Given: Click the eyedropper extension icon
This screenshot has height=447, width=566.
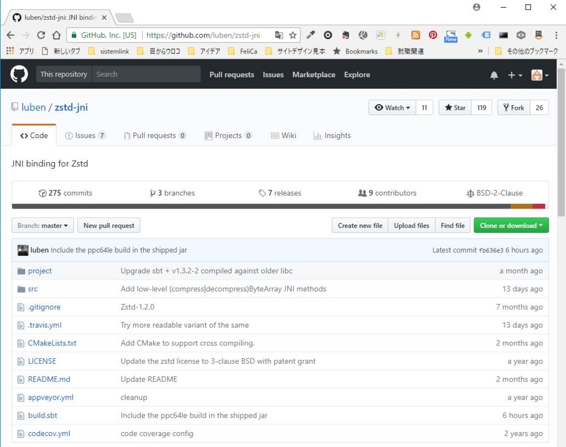Looking at the screenshot, I should point(311,35).
